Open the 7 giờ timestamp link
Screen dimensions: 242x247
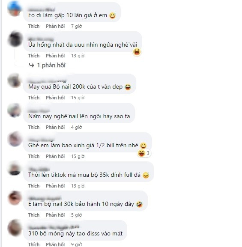point(77,26)
